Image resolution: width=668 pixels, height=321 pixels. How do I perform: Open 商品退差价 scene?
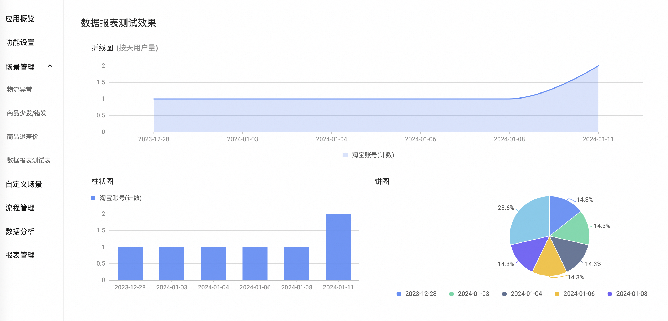pos(23,137)
